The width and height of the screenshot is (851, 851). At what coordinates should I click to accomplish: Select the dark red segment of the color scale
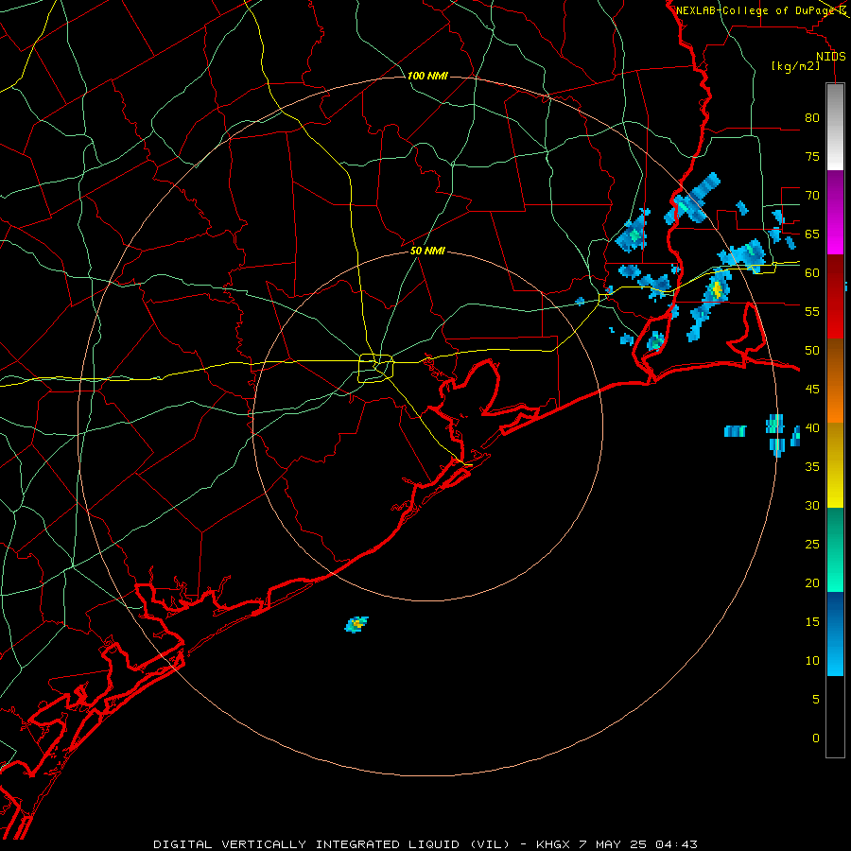(835, 297)
